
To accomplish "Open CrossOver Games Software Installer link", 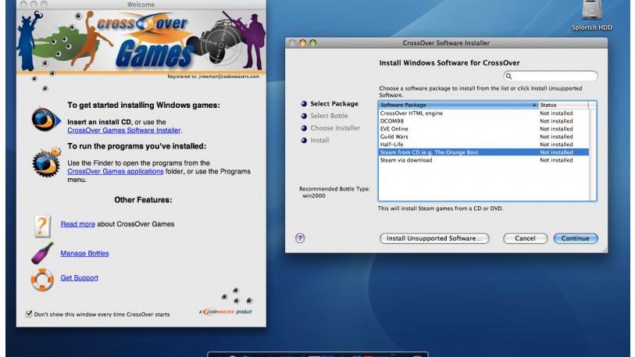I will tap(124, 130).
